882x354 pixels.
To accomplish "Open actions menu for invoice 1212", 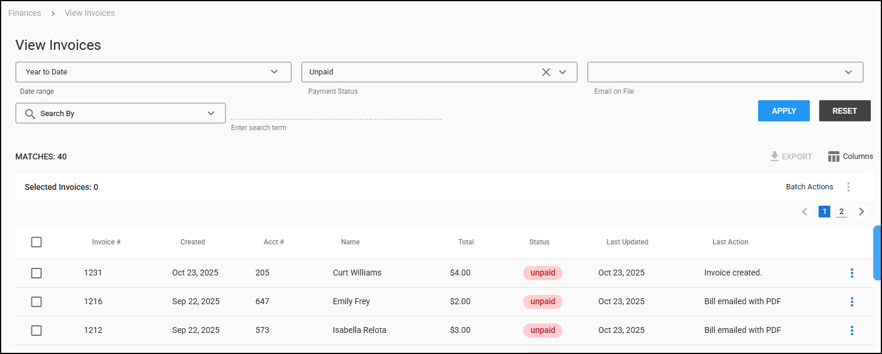I will [851, 331].
